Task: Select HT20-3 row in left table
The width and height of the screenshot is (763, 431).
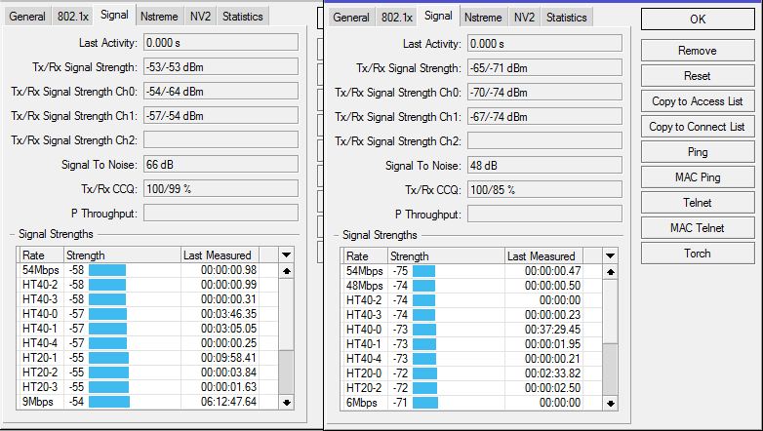Action: [148, 387]
